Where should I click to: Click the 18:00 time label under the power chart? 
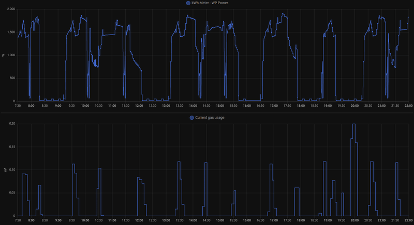point(301,106)
